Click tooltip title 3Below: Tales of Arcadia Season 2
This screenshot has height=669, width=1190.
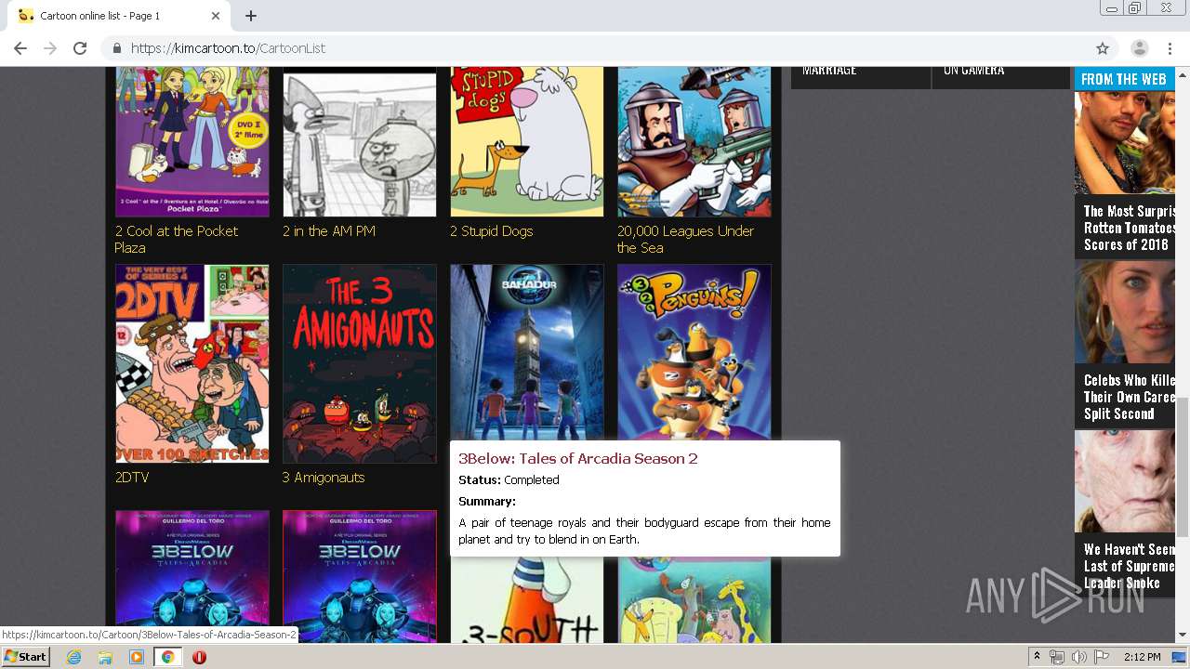point(577,458)
